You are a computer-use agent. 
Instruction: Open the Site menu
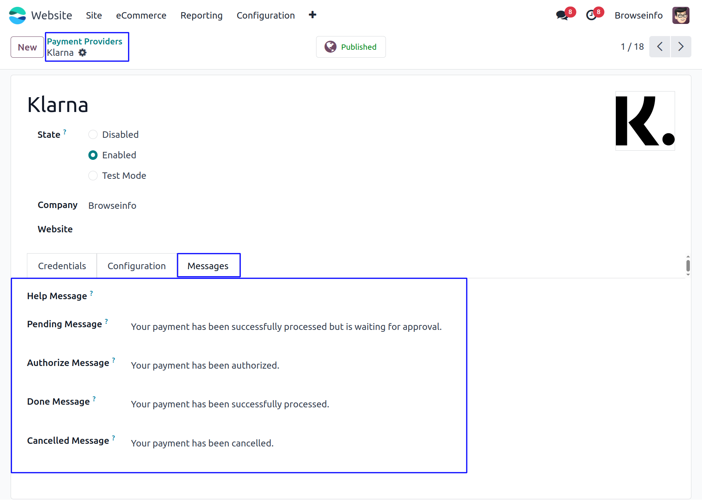coord(94,15)
